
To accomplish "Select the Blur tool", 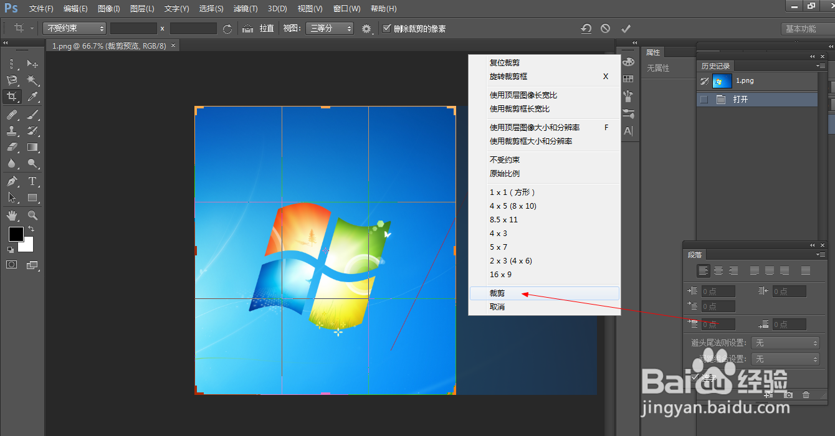I will pyautogui.click(x=12, y=164).
